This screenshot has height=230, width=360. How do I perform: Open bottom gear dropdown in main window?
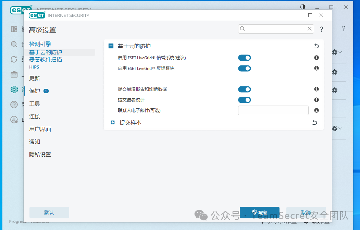337,129
